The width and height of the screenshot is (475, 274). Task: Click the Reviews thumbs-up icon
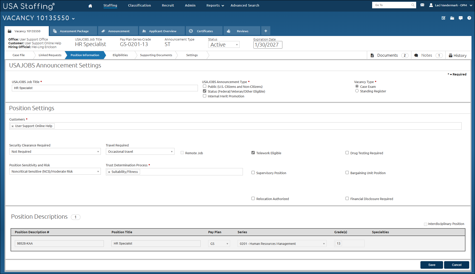point(229,31)
